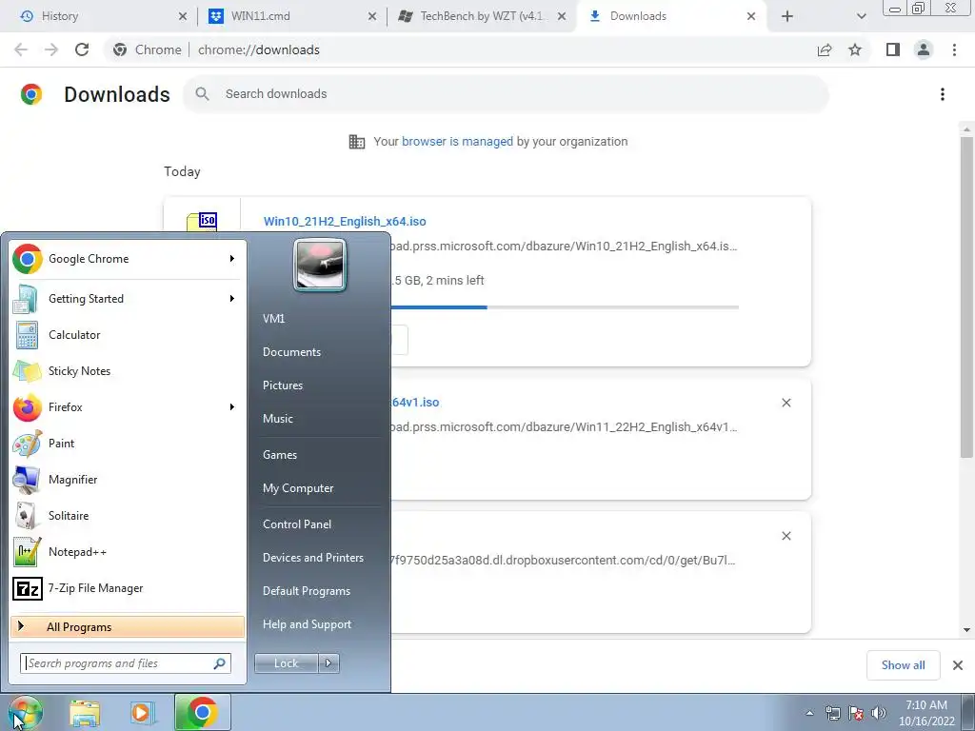Expand the Firefox jump list arrow

click(232, 407)
